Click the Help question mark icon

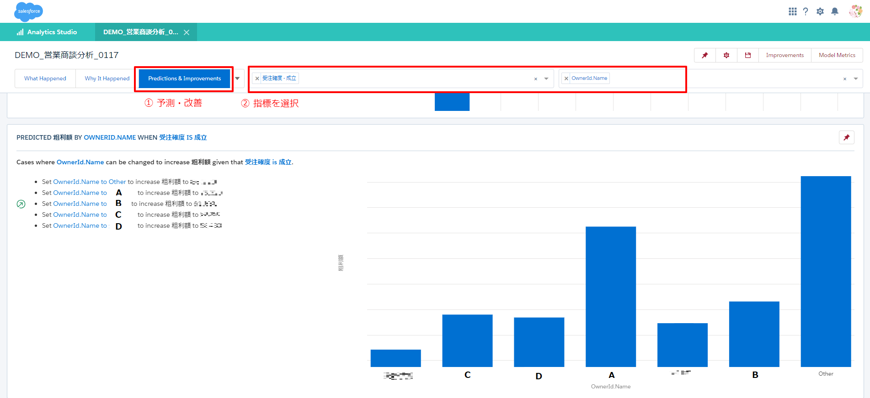[806, 11]
